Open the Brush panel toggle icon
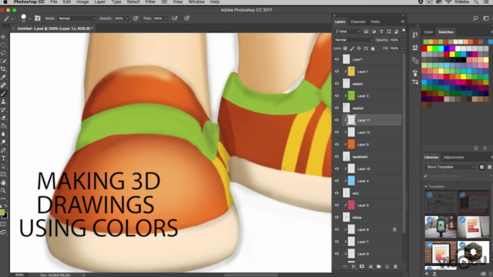The image size is (493, 277). [x=38, y=18]
